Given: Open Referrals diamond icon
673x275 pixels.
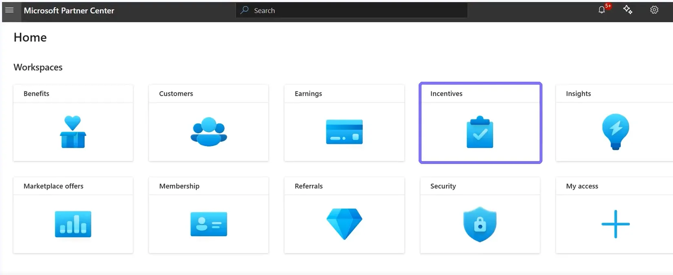Looking at the screenshot, I should (344, 224).
